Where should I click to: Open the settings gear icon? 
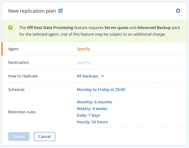[x=178, y=11]
